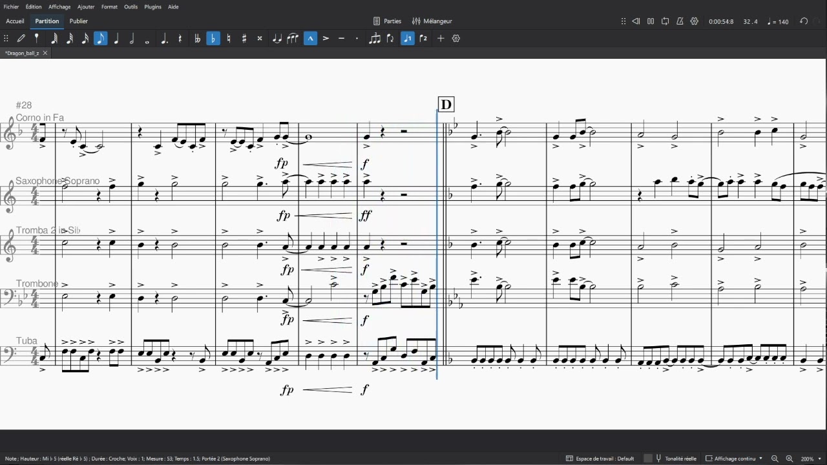Select the quarter note duration
827x465 pixels.
(x=116, y=39)
